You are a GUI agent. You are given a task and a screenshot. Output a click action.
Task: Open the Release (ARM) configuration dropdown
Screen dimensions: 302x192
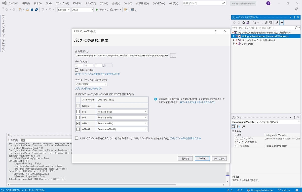click(x=122, y=123)
